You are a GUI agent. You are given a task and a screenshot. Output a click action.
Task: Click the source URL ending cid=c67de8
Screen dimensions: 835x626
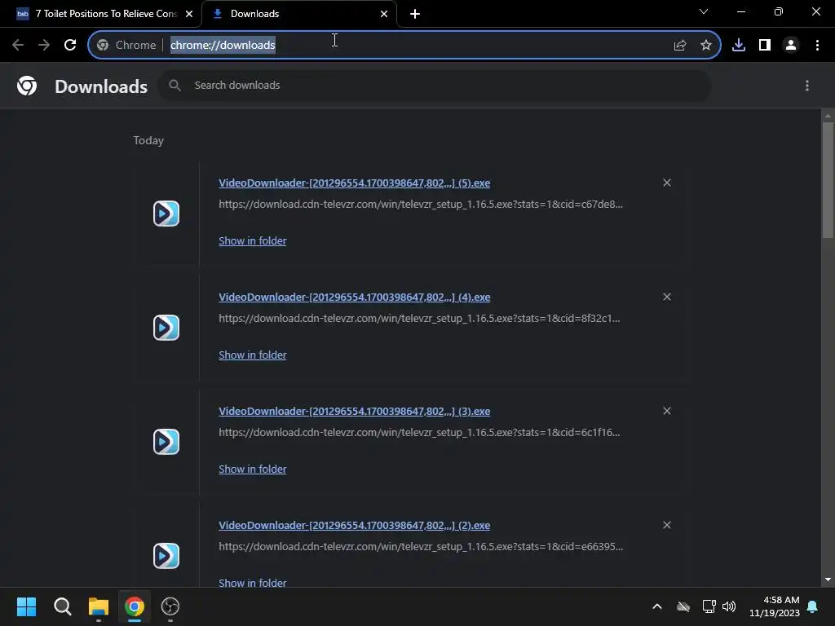tap(421, 205)
